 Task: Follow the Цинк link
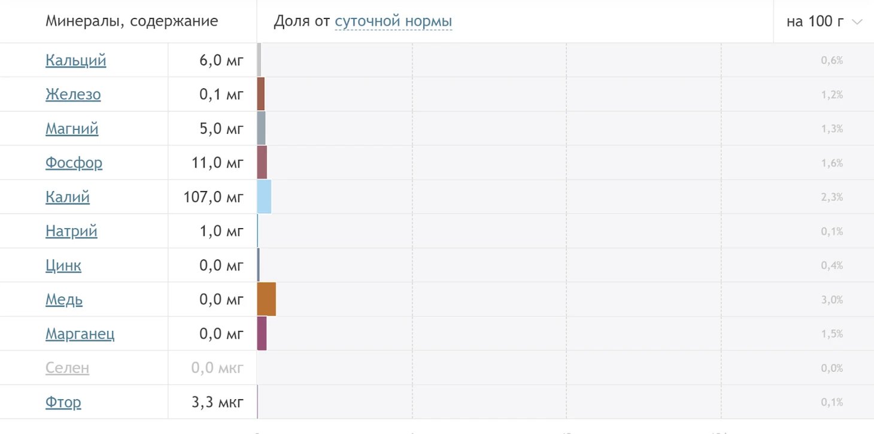pyautogui.click(x=63, y=265)
